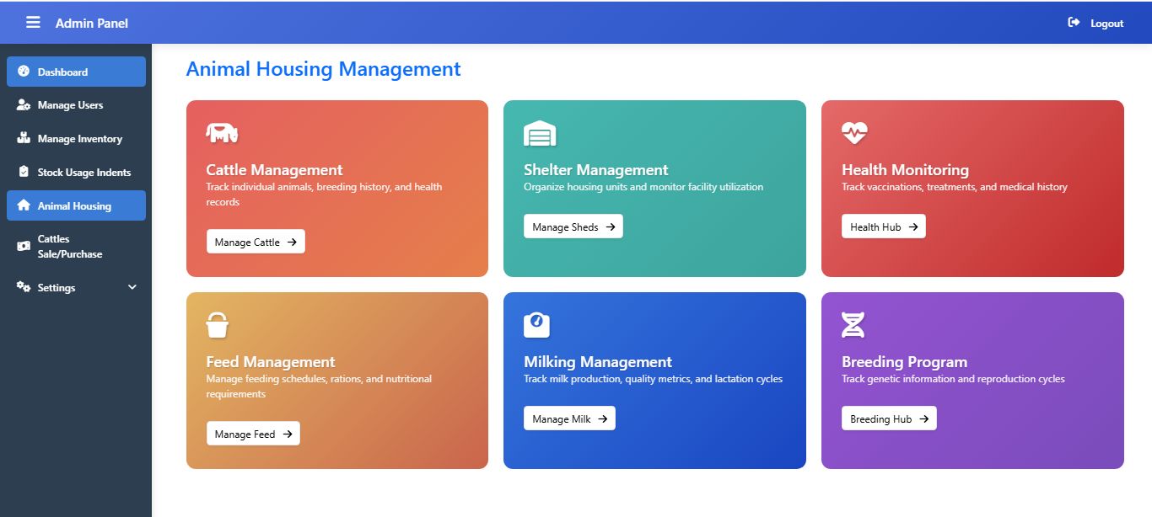Click the Admin Panel title
Screen dimensions: 1152x517
tap(92, 23)
